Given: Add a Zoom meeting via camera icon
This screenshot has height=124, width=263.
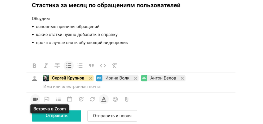Looking at the screenshot, I should 35,99.
